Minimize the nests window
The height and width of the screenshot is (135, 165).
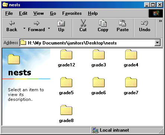click(147, 5)
